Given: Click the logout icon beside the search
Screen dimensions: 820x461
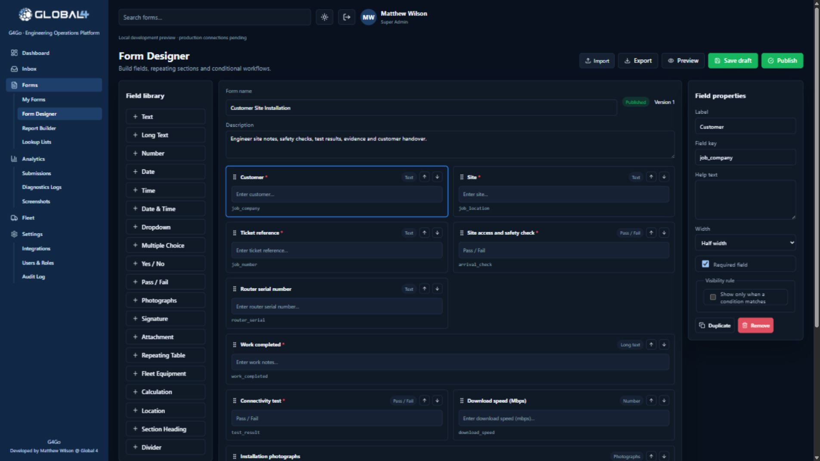Looking at the screenshot, I should (347, 17).
